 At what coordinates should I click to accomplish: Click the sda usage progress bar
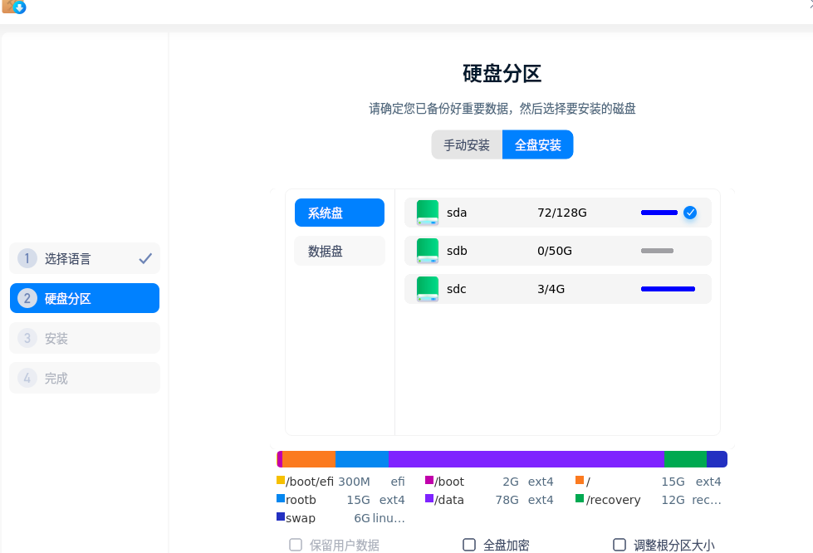tap(659, 213)
